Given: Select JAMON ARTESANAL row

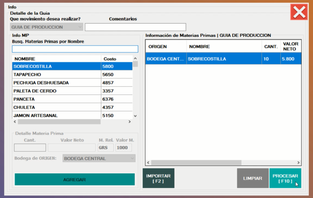Looking at the screenshot, I should 57,116.
